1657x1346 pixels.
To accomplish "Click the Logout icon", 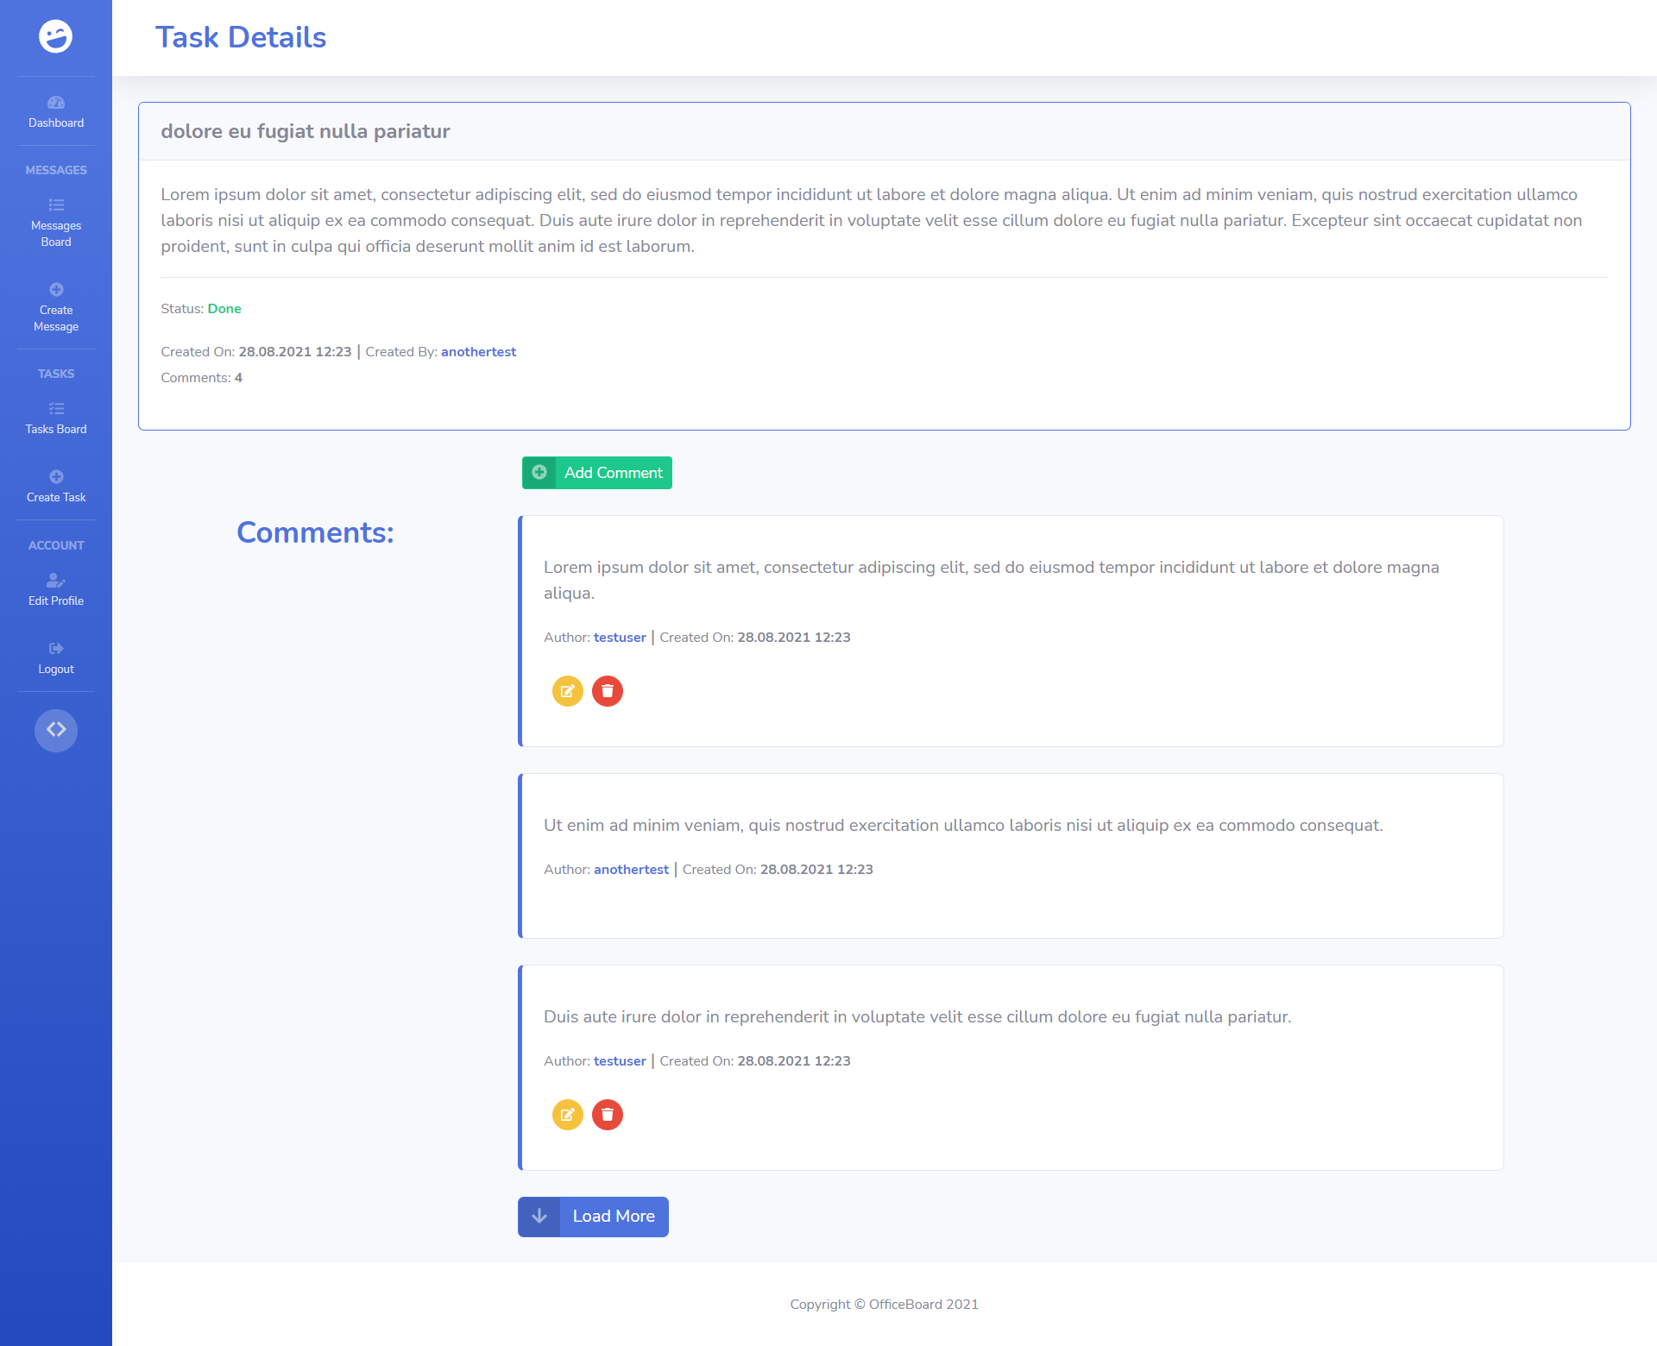I will pyautogui.click(x=56, y=649).
